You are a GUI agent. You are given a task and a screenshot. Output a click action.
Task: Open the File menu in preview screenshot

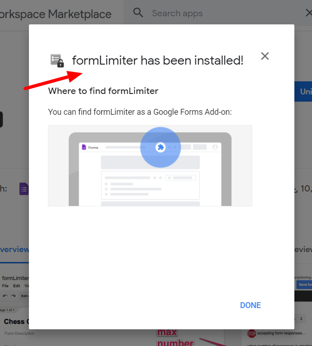coord(5,286)
